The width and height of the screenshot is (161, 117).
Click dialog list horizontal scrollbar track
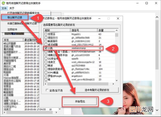(x=78, y=84)
